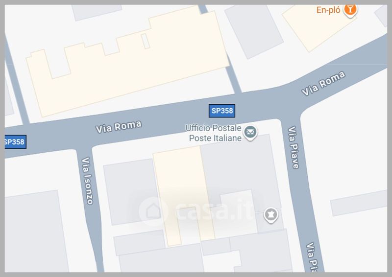Click the Via Roma label near Via Isonzo

click(119, 127)
